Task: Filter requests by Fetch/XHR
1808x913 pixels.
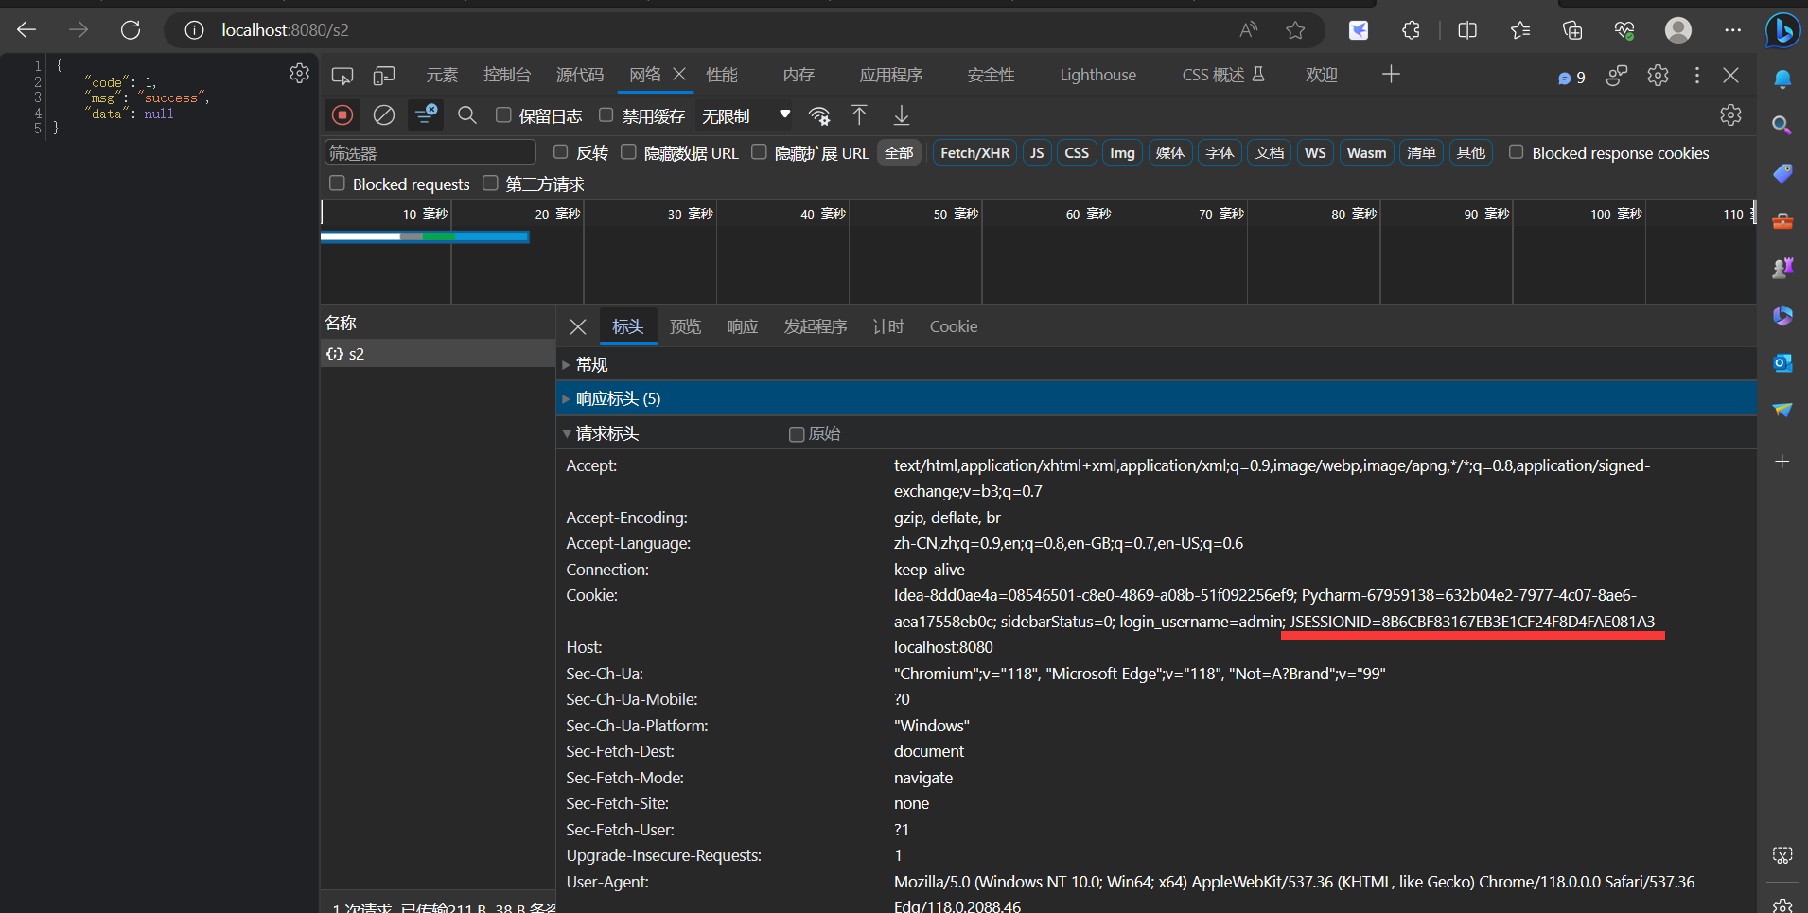Action: click(974, 153)
